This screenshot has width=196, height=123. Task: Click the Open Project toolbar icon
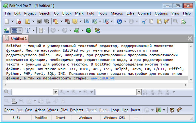(x=56, y=21)
